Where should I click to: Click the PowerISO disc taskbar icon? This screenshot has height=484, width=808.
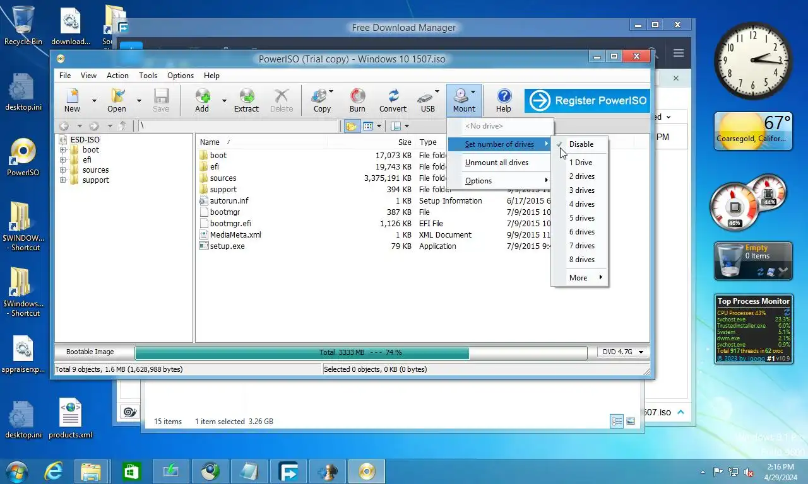[367, 471]
